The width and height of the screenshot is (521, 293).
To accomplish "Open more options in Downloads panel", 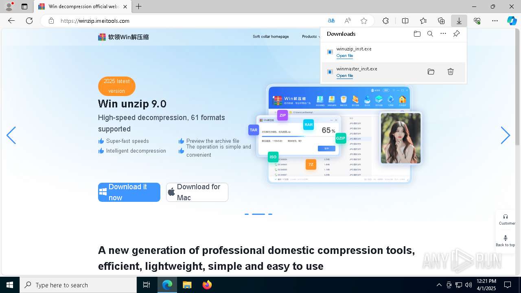I will [x=443, y=34].
